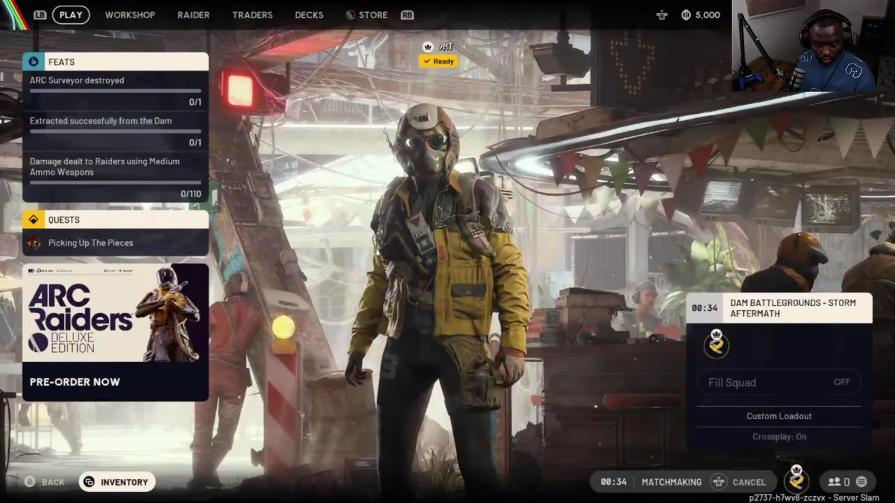The width and height of the screenshot is (895, 503).
Task: Click the player emblem in the map panel
Action: pos(716,343)
